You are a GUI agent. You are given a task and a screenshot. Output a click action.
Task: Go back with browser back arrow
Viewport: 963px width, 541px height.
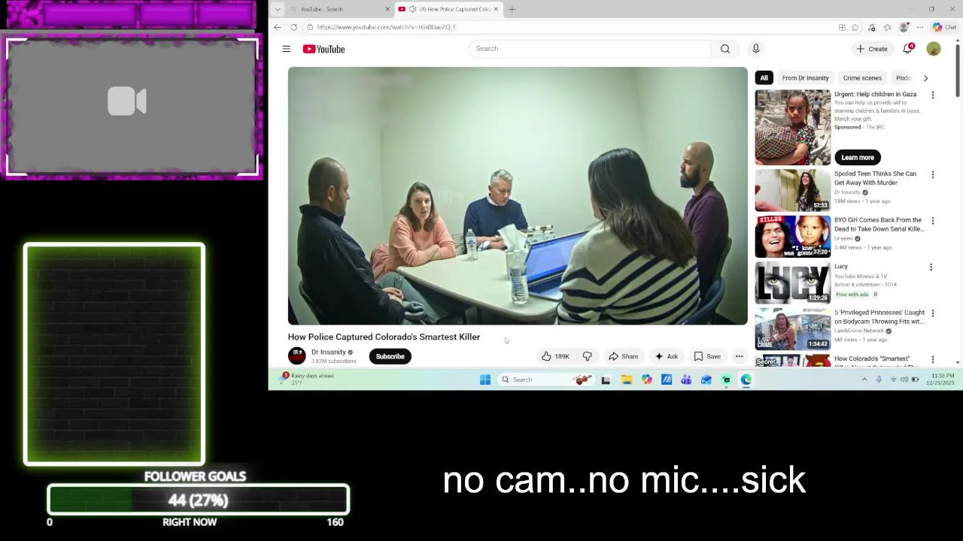pos(278,27)
